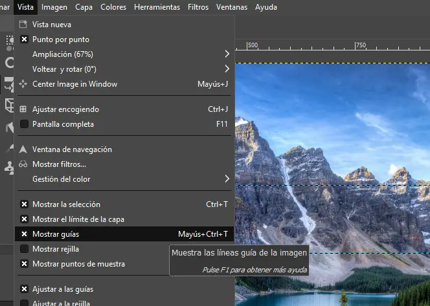Disable Mostrar el límite de la capa
Viewport: 430px width, 306px height.
coord(24,219)
